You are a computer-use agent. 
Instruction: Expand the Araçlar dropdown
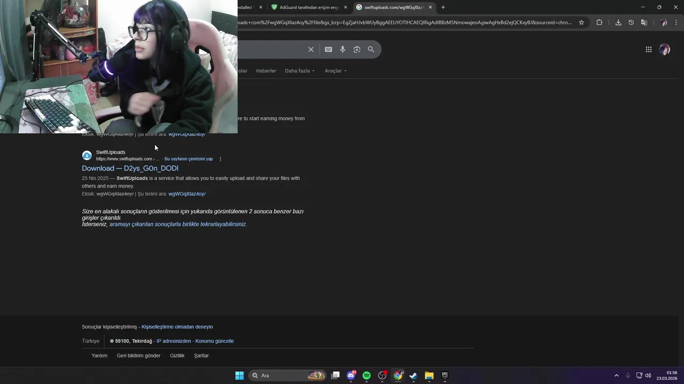tap(336, 71)
